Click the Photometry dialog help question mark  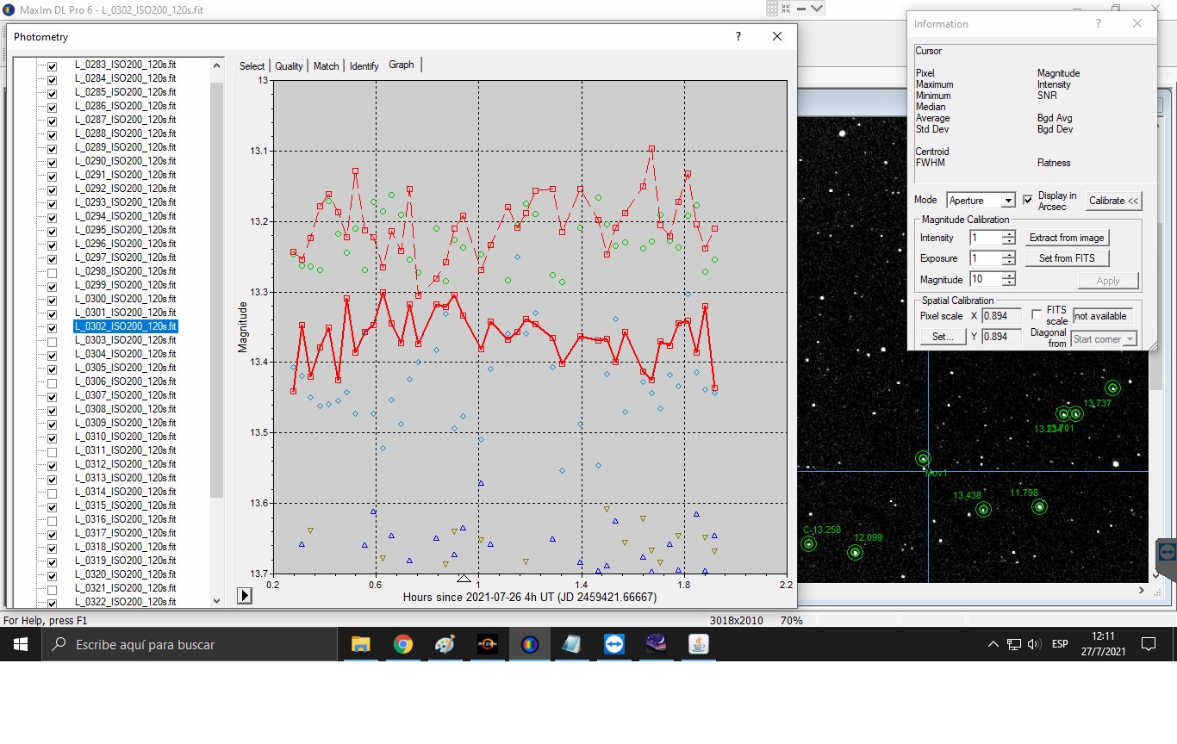pyautogui.click(x=738, y=36)
